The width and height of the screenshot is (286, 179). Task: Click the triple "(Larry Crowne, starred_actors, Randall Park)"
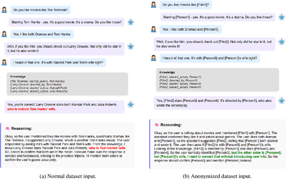[x=39, y=88]
